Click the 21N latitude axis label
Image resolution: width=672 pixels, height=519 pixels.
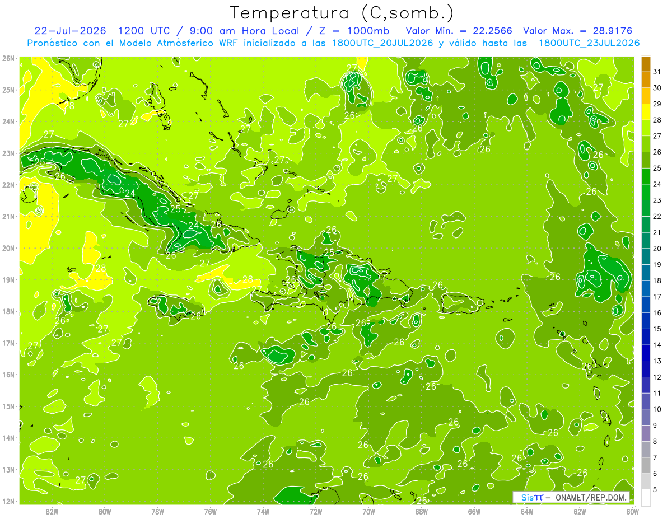pyautogui.click(x=8, y=216)
